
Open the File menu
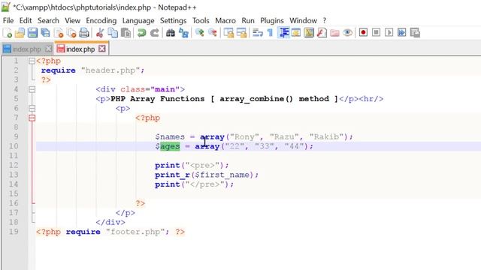(8, 20)
